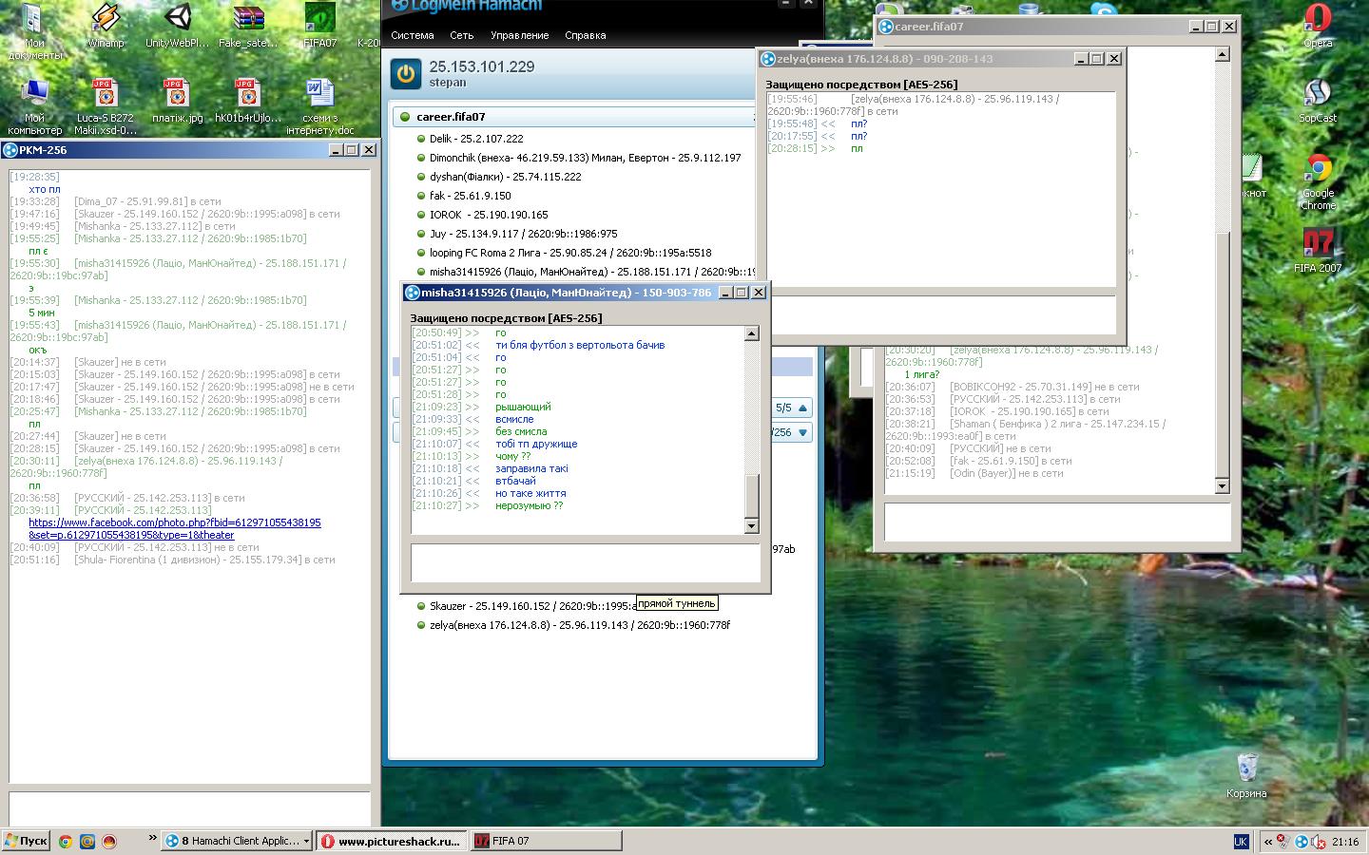Screen dimensions: 1369x855
Task: Open the Система menu
Action: [x=412, y=35]
